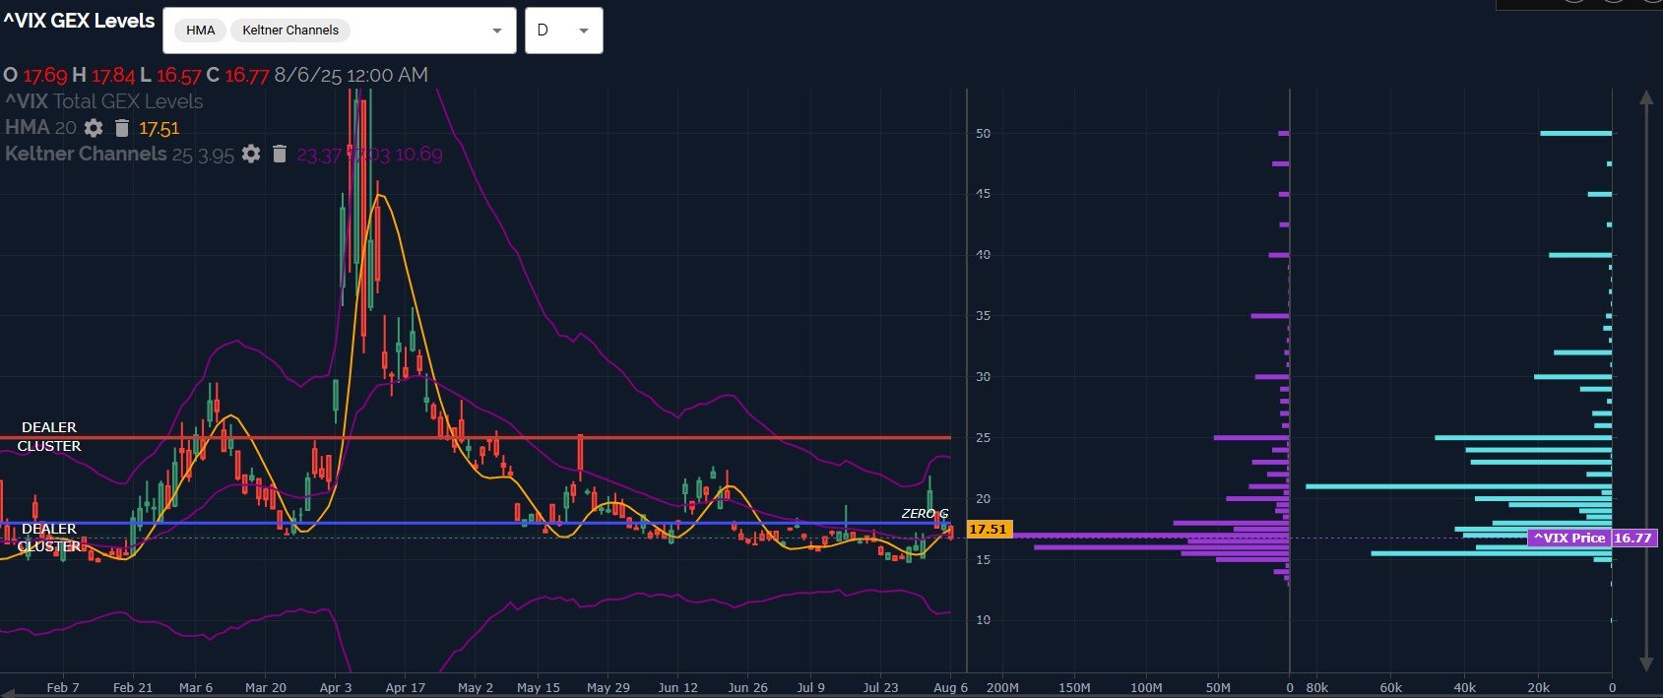This screenshot has height=698, width=1663.
Task: Click the cyan bar at the 50 level
Action: click(x=1575, y=133)
